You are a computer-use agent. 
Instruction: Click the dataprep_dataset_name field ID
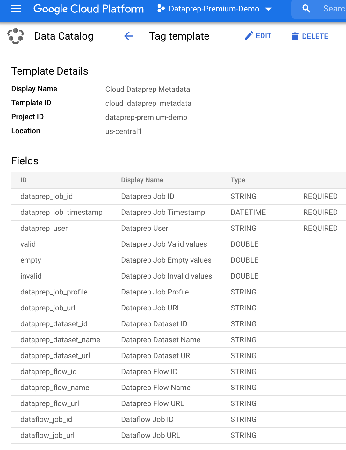[60, 340]
